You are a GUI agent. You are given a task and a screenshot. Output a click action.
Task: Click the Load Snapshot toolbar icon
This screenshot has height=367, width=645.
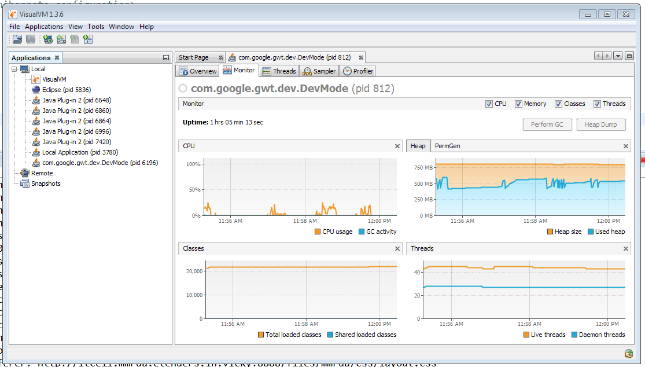click(17, 39)
